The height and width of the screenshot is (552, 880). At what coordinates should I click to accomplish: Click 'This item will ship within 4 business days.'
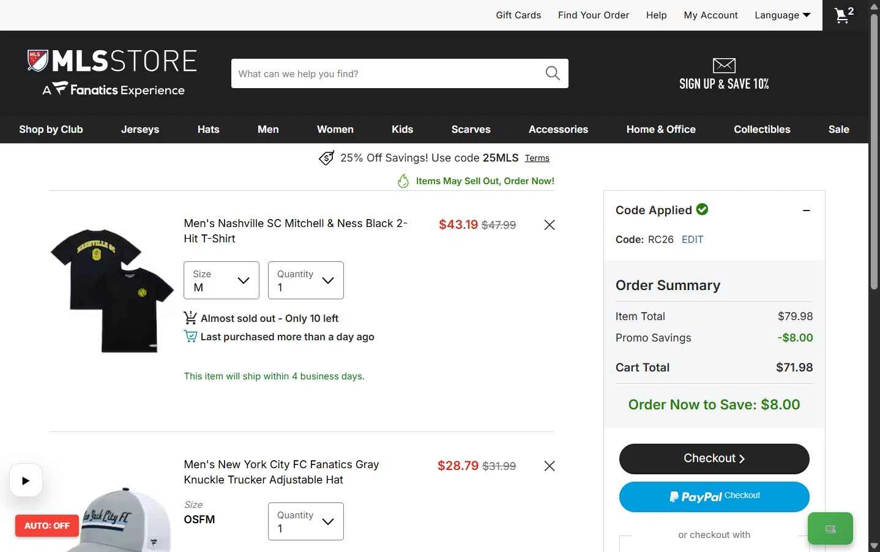point(274,376)
